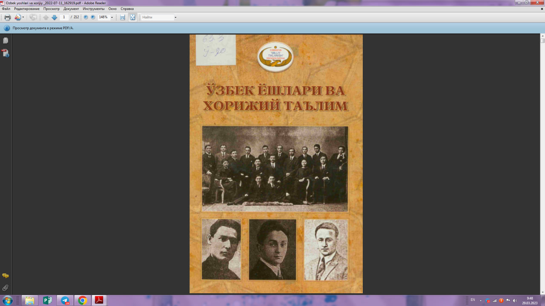
Task: Activate the Fit Width view icon
Action: coord(122,17)
